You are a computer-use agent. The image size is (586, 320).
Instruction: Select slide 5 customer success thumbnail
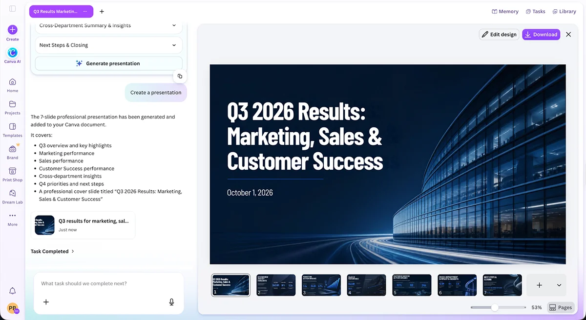(412, 285)
